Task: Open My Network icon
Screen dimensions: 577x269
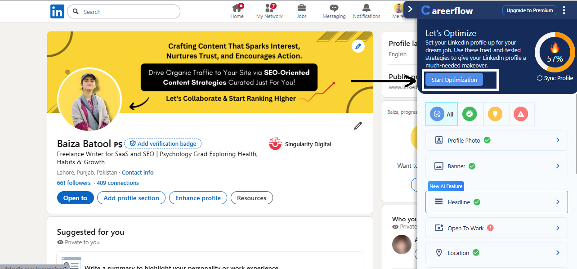Action: [x=269, y=11]
